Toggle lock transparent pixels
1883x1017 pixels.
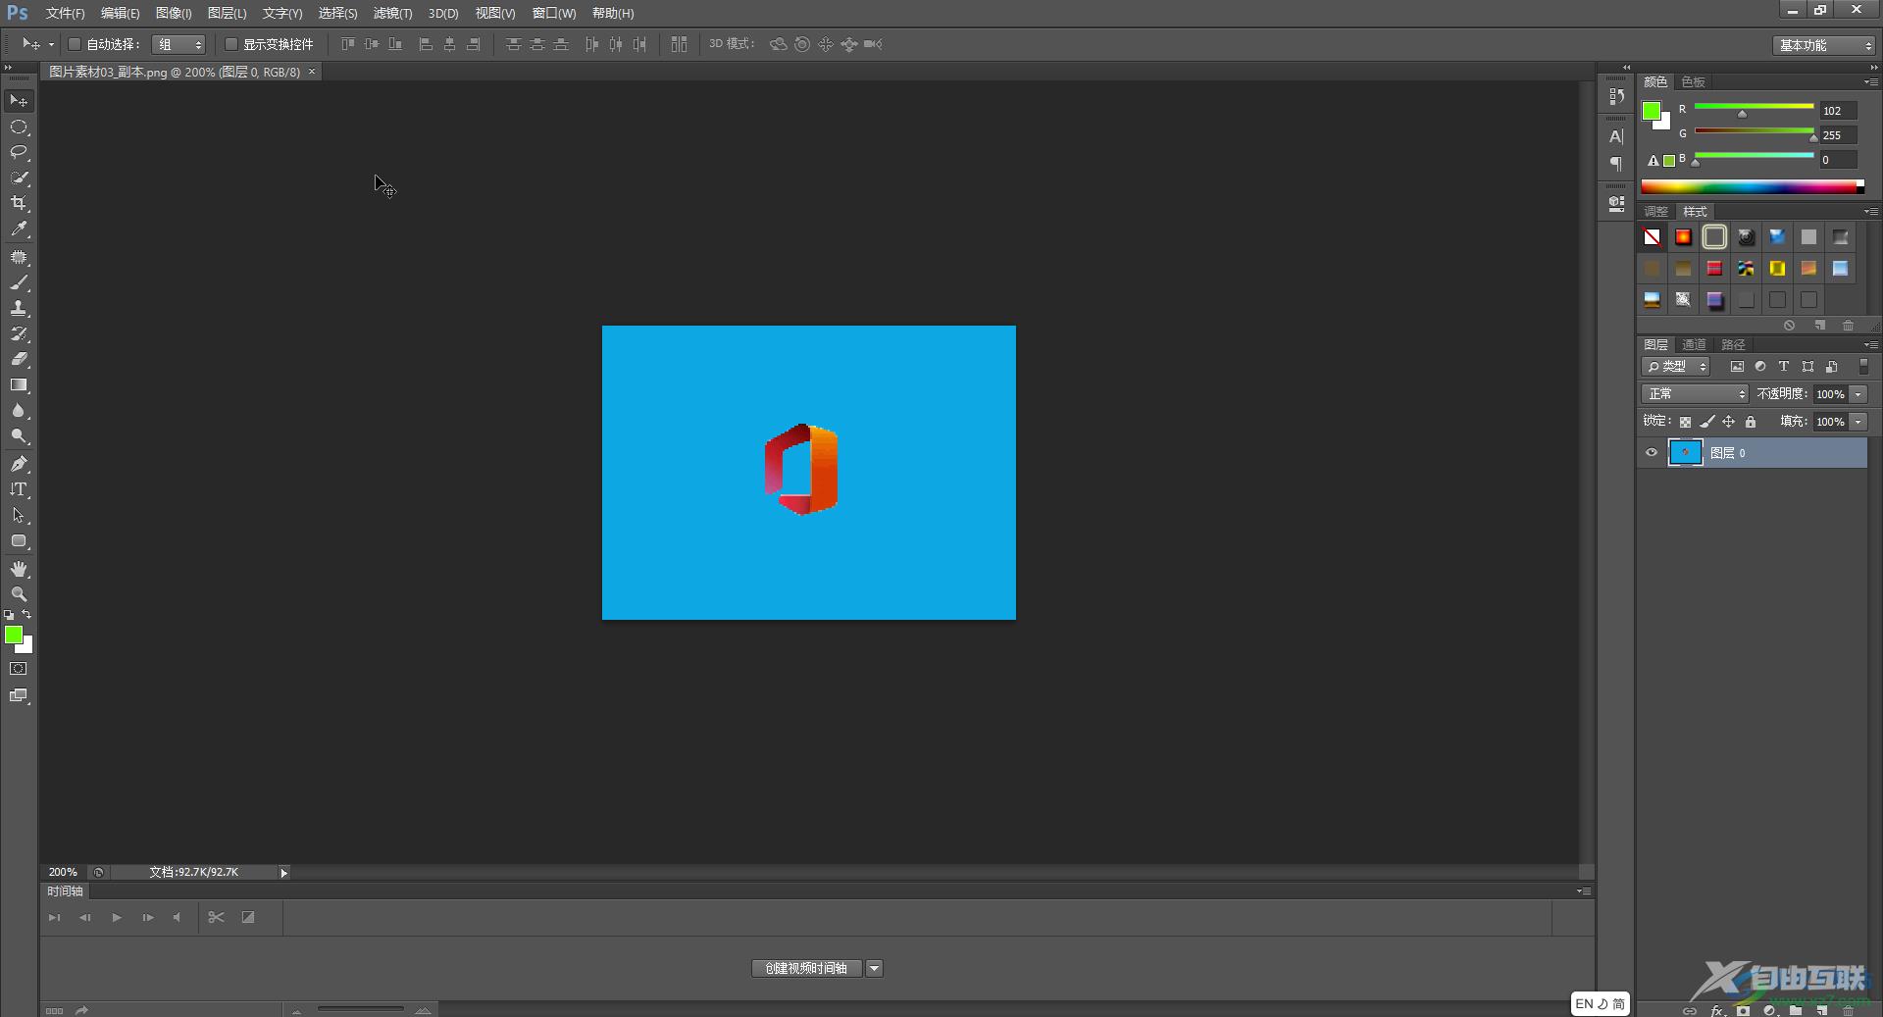[x=1685, y=422]
